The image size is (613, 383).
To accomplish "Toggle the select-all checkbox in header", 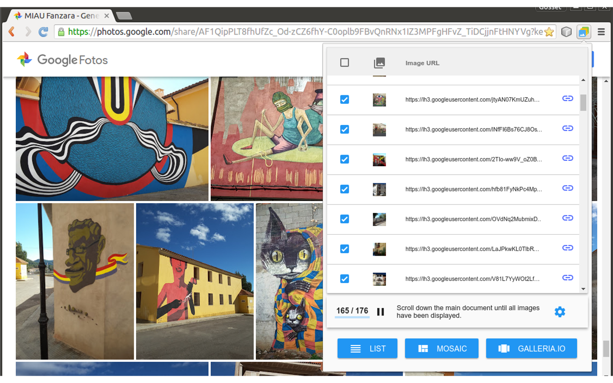I will point(344,63).
